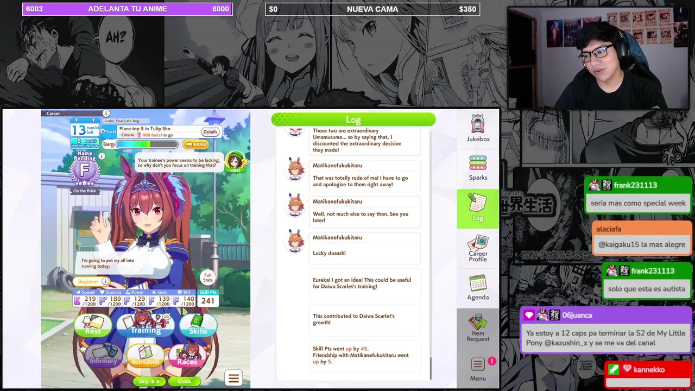Click 'Skill Pts went up by 45' entry
The image size is (695, 391).
365,355
